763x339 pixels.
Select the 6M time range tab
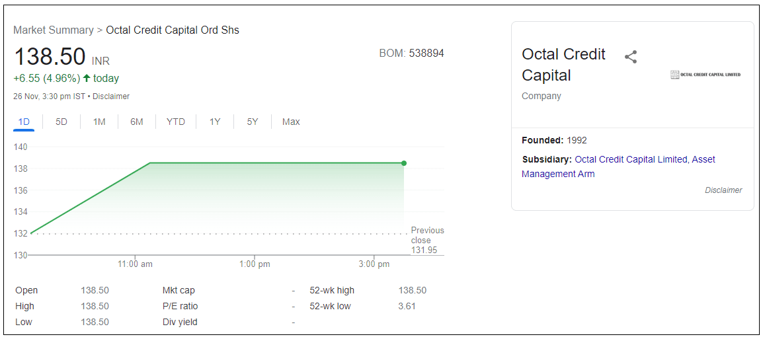[x=137, y=122]
